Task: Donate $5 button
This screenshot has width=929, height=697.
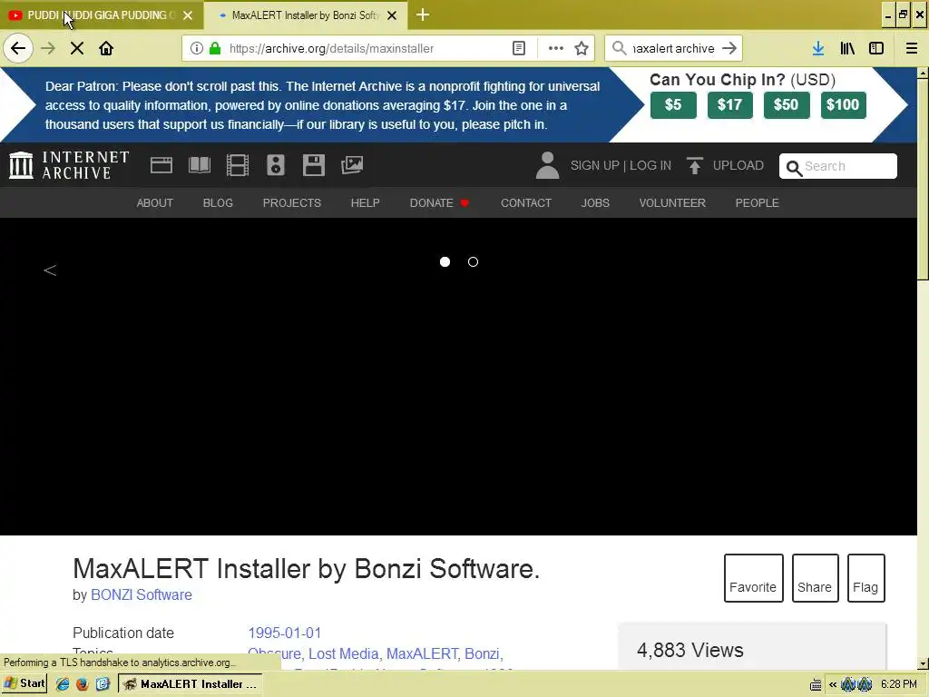Action: pos(673,105)
